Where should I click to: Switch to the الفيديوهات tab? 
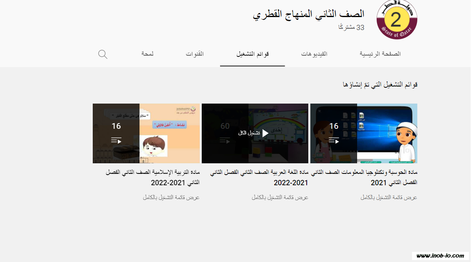[314, 54]
